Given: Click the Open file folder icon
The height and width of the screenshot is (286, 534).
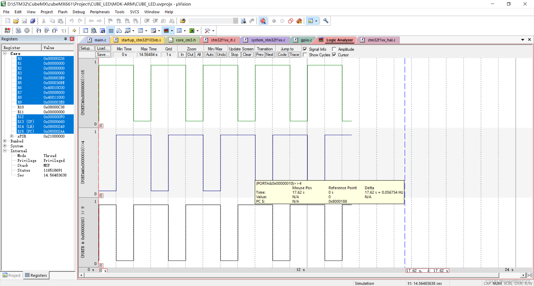Looking at the screenshot, I should pos(16,21).
